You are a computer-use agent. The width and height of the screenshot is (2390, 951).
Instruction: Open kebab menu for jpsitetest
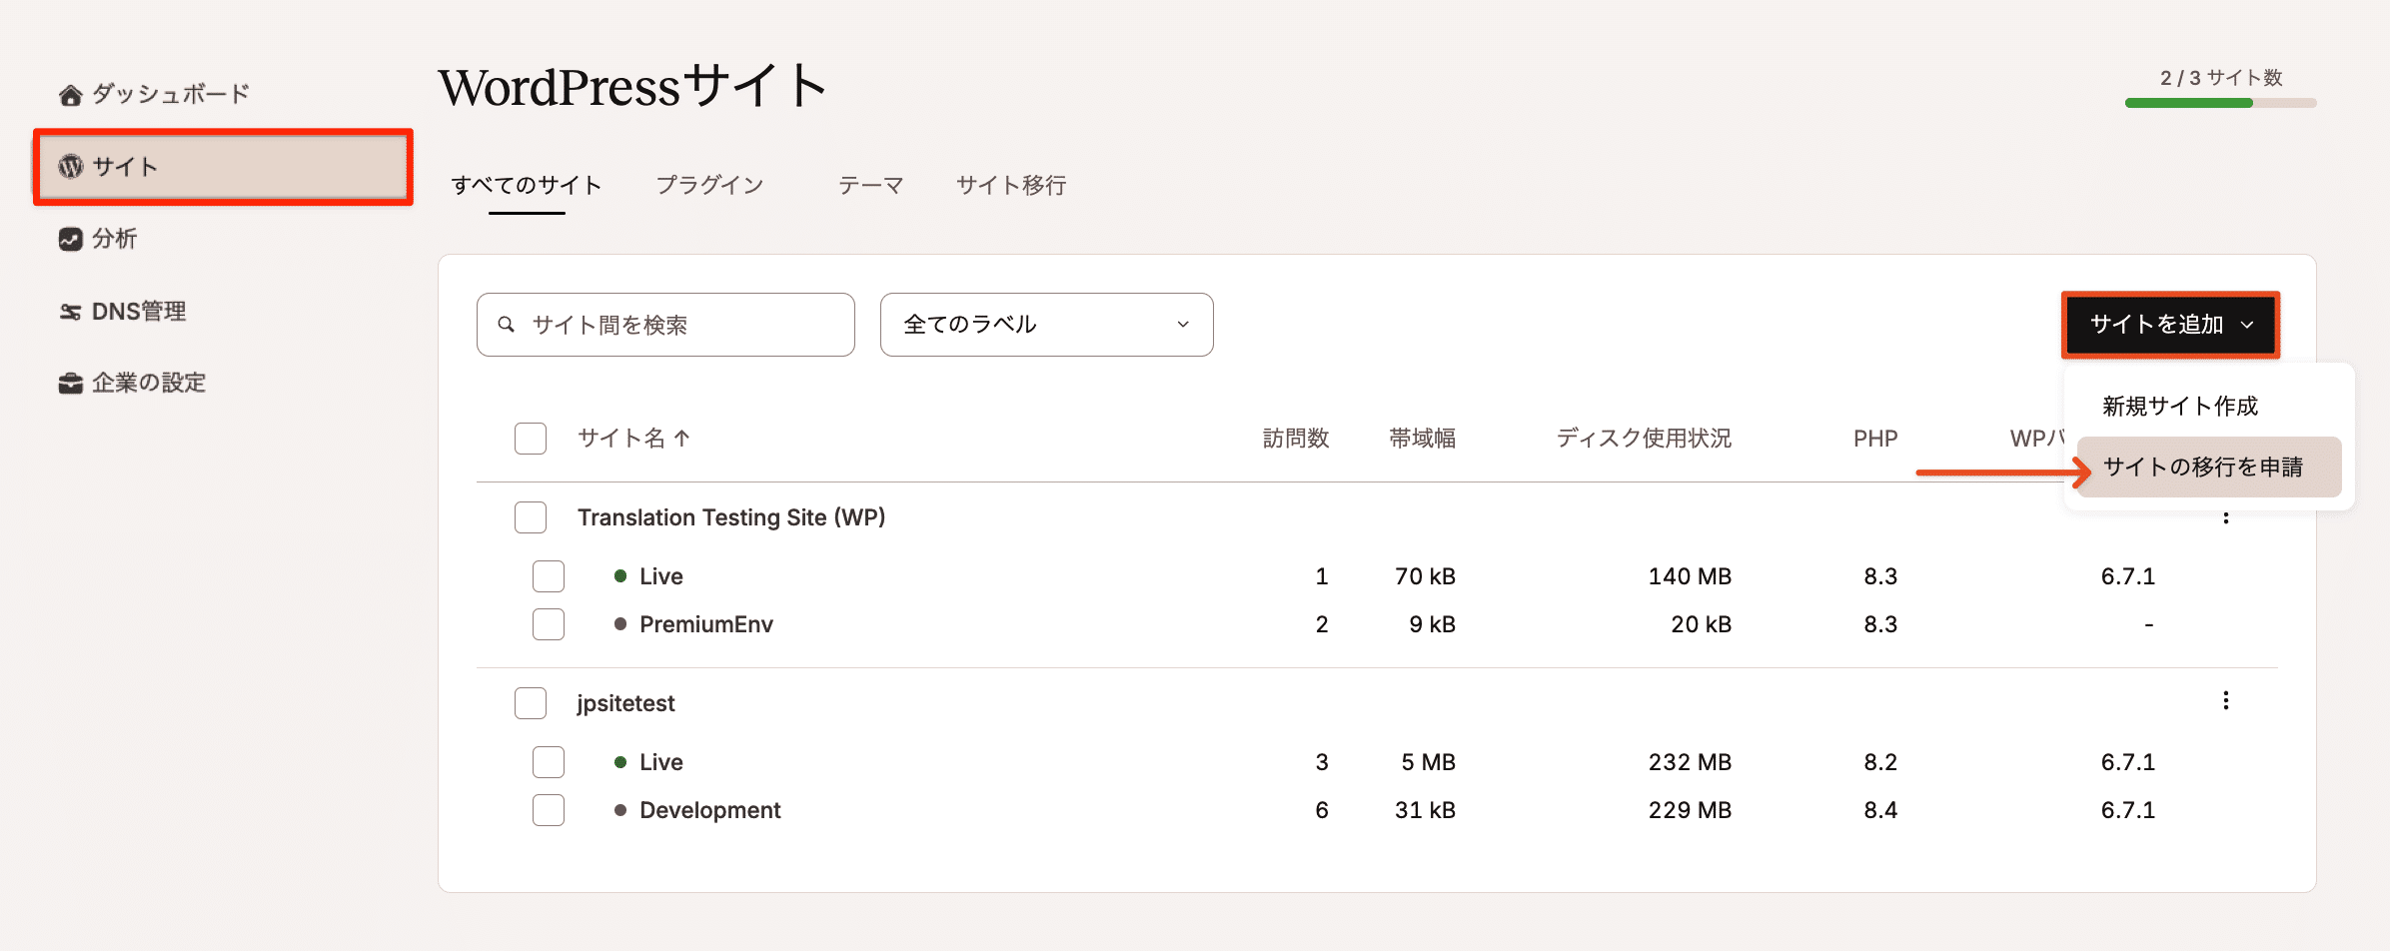click(x=2226, y=701)
